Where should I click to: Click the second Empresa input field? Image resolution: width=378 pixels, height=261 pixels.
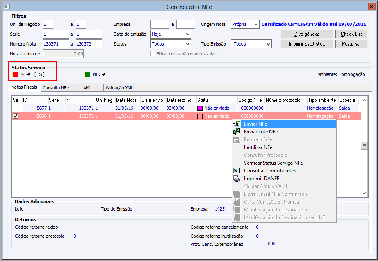click(186, 24)
